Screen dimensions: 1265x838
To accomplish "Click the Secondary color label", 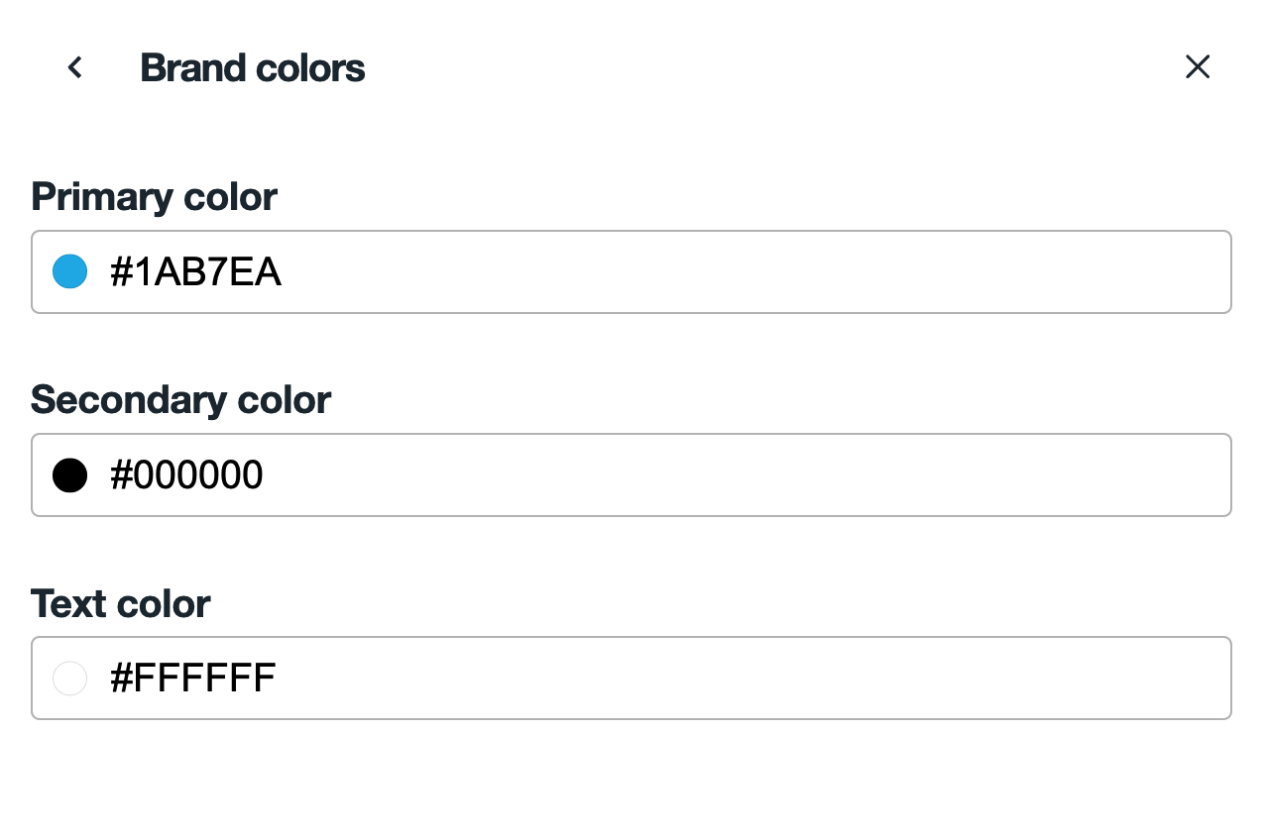I will coord(180,400).
